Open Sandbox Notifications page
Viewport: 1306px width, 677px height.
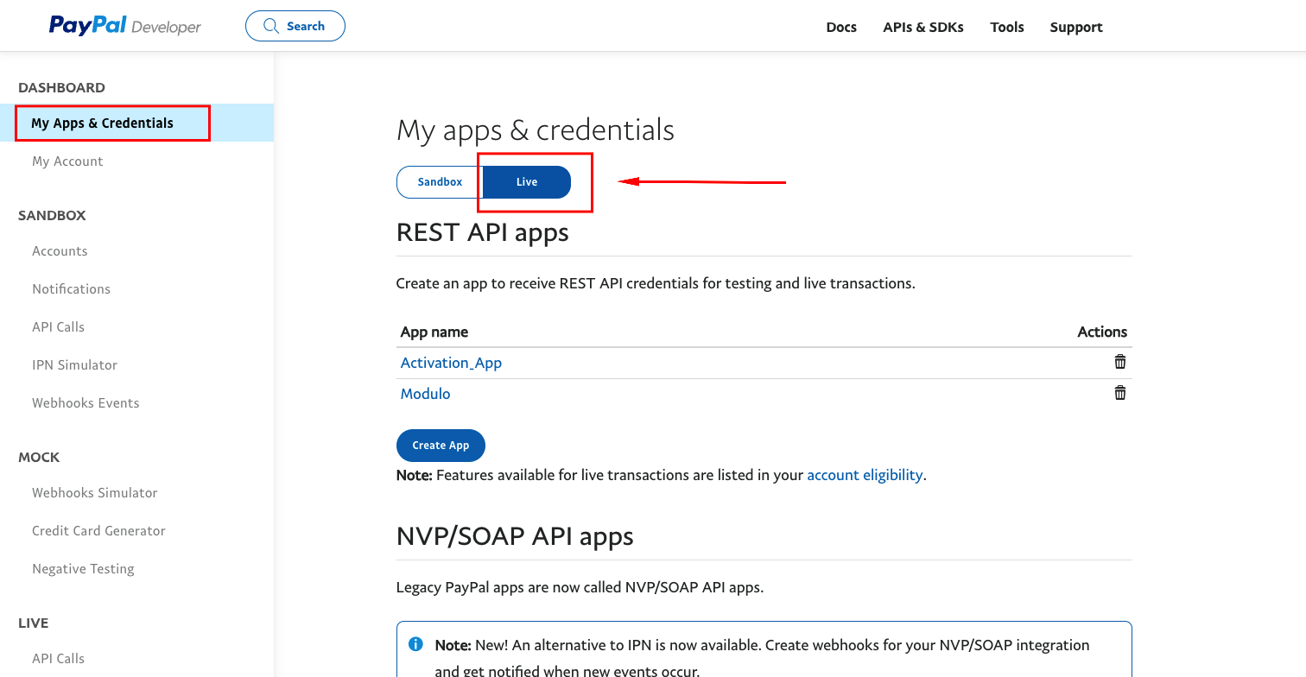point(71,288)
